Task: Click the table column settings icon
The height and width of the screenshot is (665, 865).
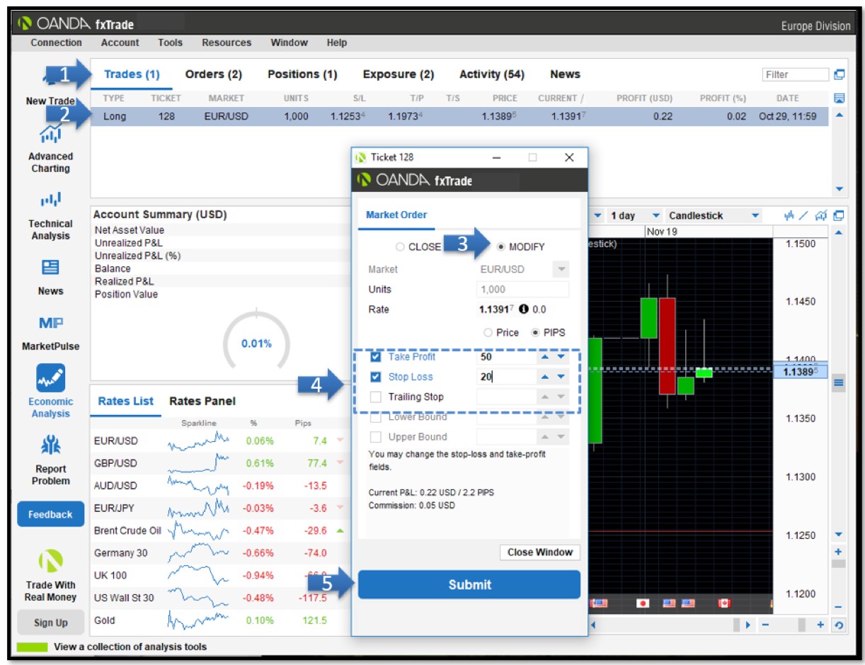Action: (839, 98)
